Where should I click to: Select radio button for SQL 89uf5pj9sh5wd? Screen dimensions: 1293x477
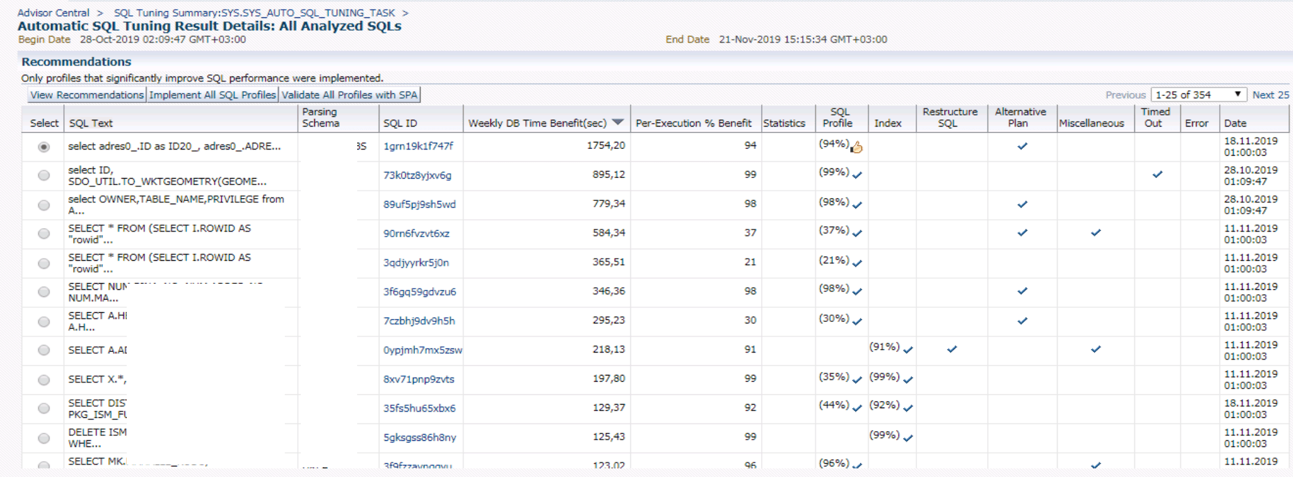[44, 205]
